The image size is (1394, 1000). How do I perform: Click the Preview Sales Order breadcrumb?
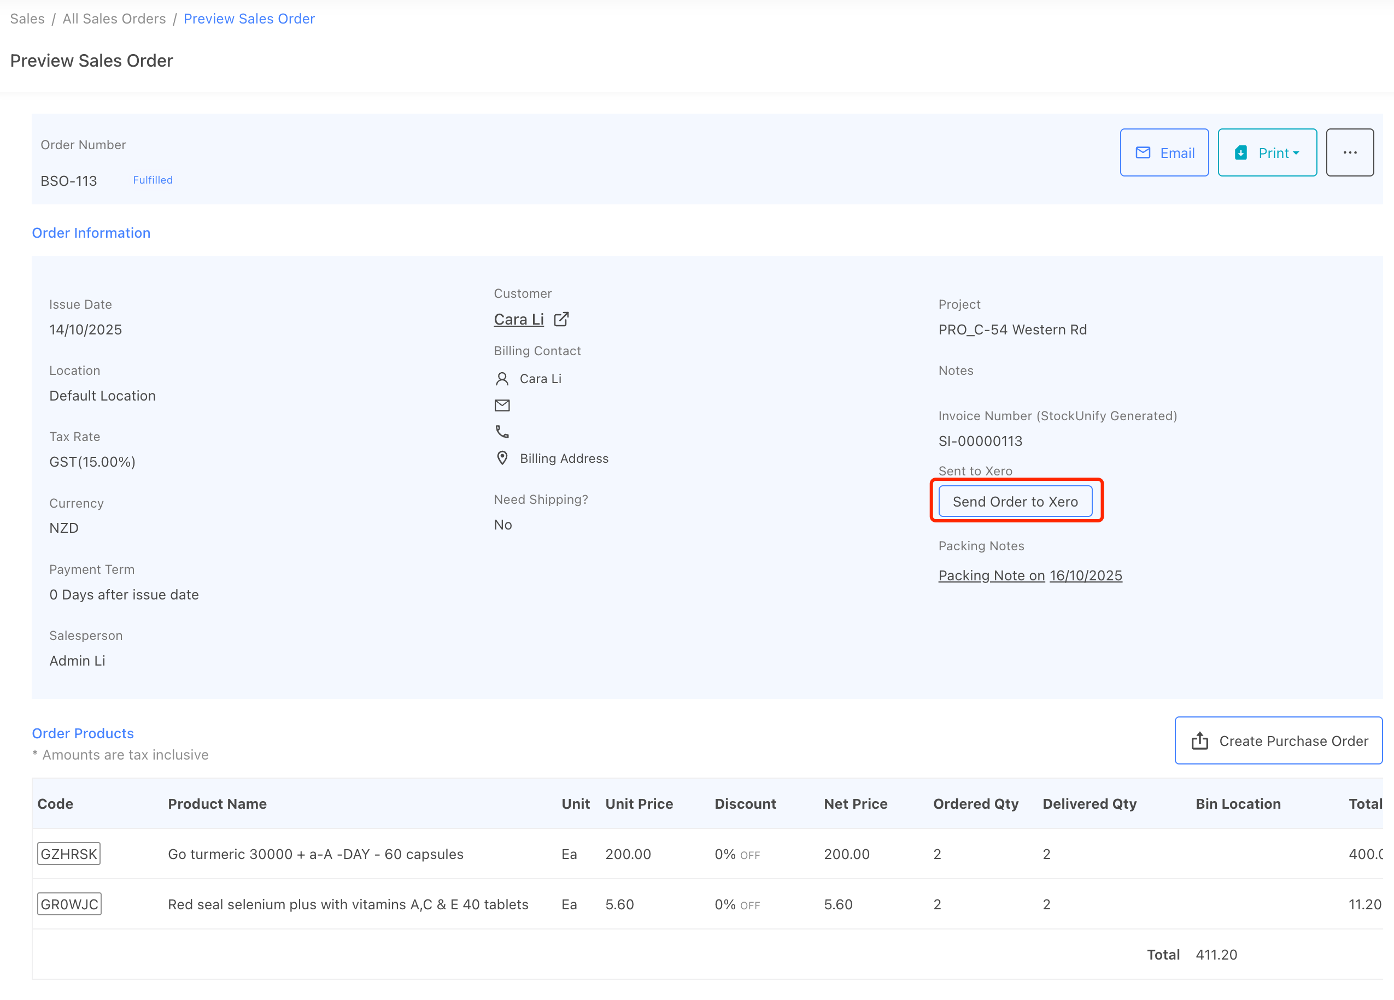[x=249, y=19]
